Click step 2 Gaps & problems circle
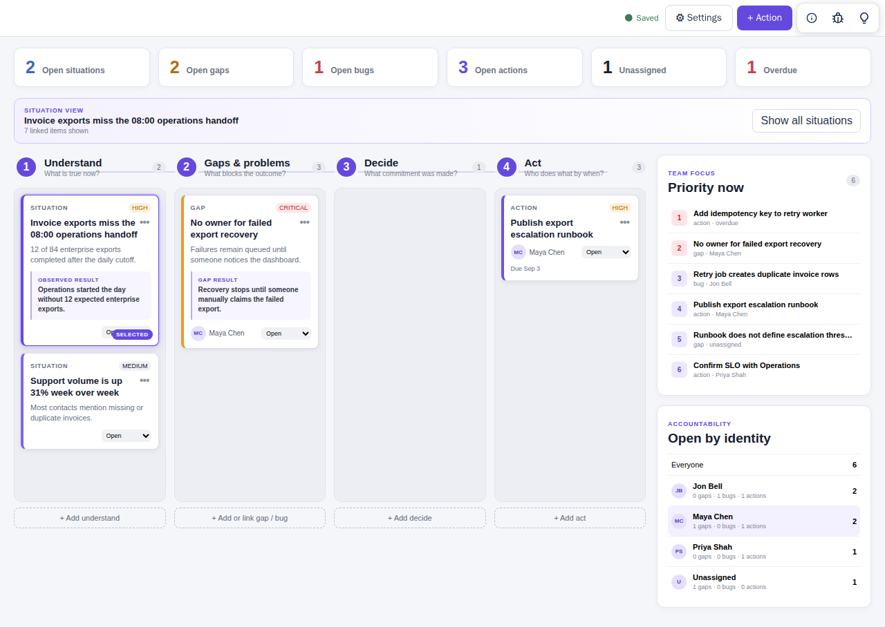Image resolution: width=885 pixels, height=627 pixels. click(187, 167)
